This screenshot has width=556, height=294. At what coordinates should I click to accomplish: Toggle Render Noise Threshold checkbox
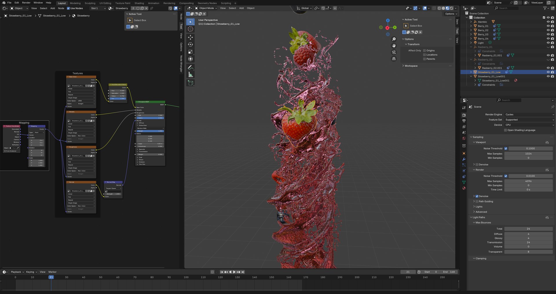coord(506,176)
